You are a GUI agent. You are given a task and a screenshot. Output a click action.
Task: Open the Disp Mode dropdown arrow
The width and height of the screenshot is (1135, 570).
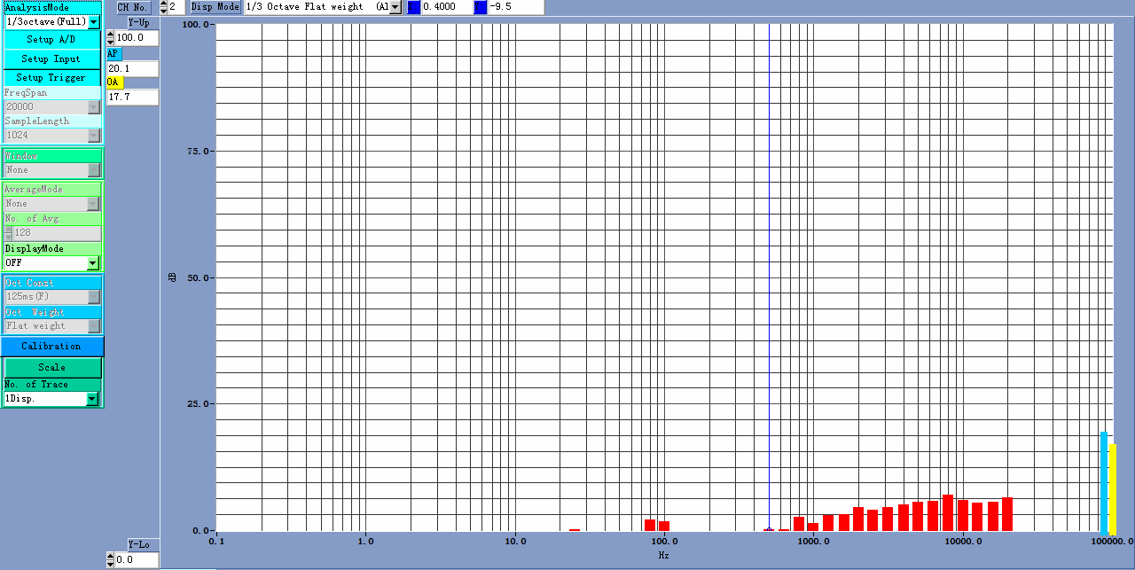pyautogui.click(x=395, y=7)
